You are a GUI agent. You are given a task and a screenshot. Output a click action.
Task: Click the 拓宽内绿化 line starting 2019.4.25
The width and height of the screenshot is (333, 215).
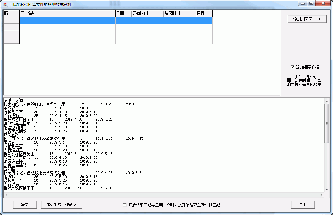(73, 173)
